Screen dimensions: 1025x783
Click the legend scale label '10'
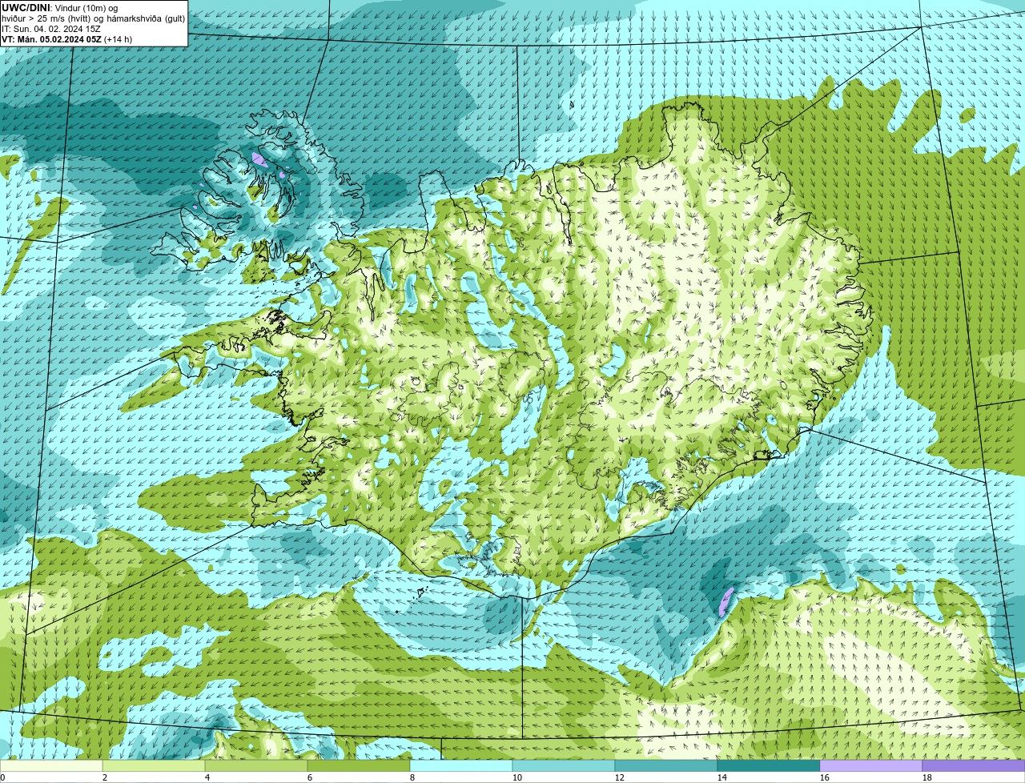coord(517,777)
